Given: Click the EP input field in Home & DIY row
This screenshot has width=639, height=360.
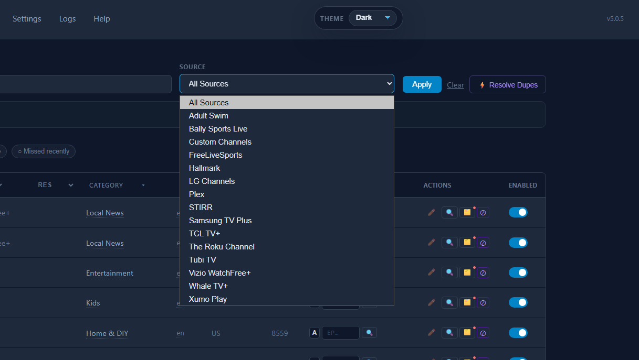Looking at the screenshot, I should click(341, 333).
